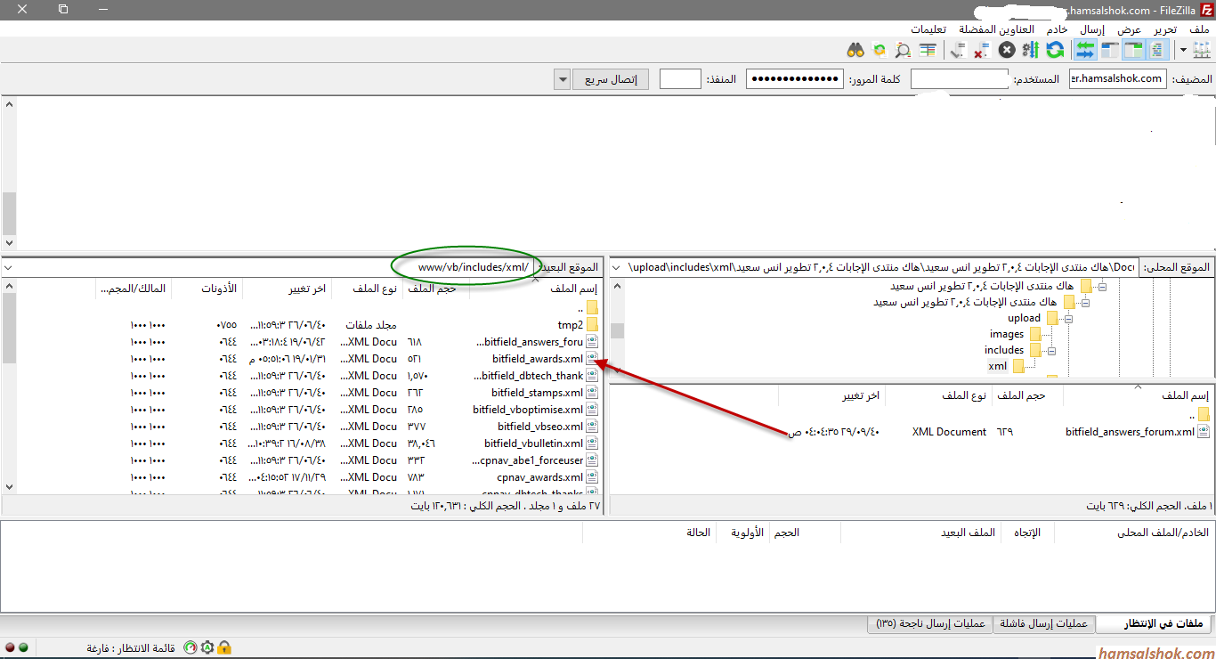Sort local list by إسم الملف column
1216x659 pixels.
point(1137,395)
